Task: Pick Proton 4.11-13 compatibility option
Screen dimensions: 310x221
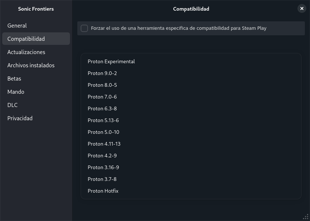Action: pos(104,144)
